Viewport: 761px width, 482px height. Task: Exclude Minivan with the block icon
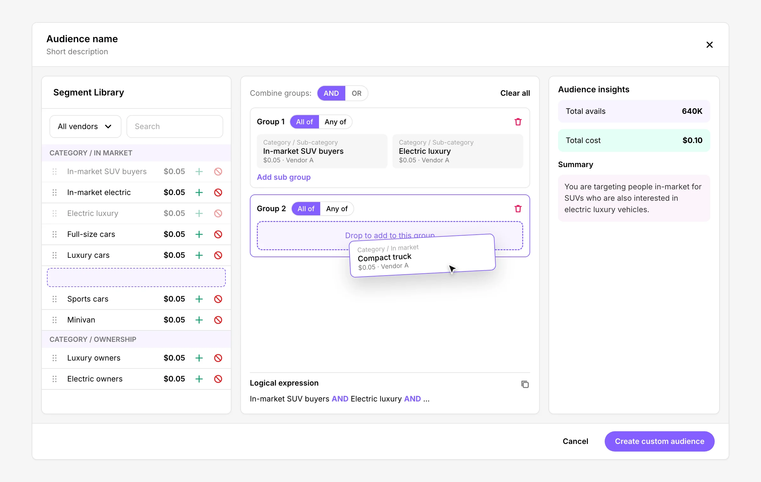218,320
